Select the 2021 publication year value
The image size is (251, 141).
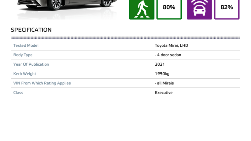click(x=160, y=64)
